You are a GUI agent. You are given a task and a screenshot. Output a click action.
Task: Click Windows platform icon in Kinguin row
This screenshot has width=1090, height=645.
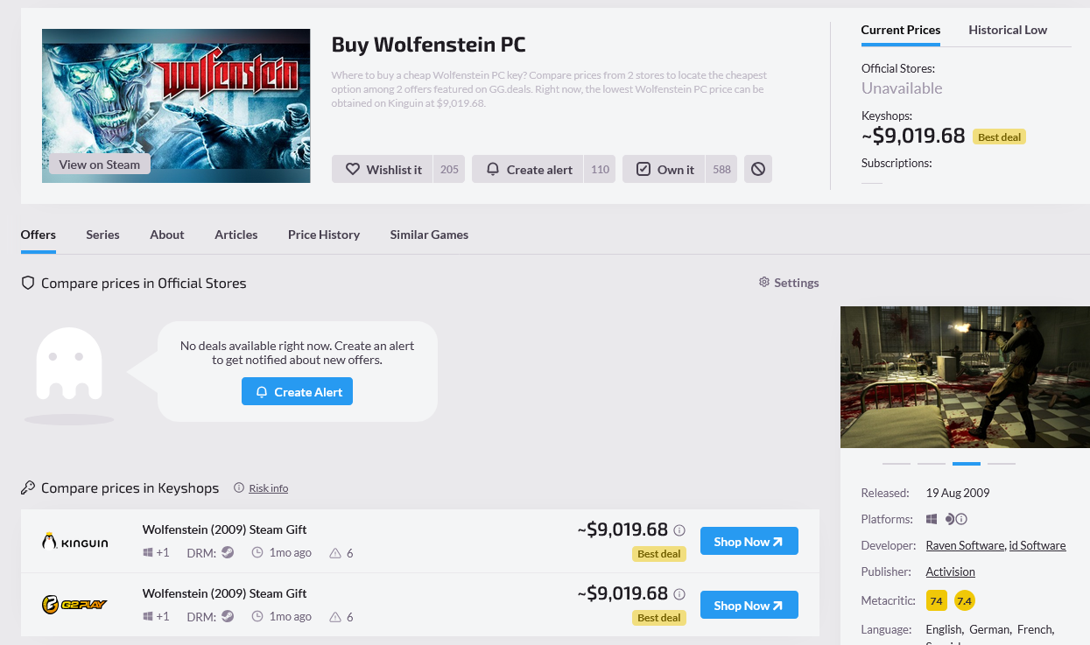pyautogui.click(x=148, y=553)
